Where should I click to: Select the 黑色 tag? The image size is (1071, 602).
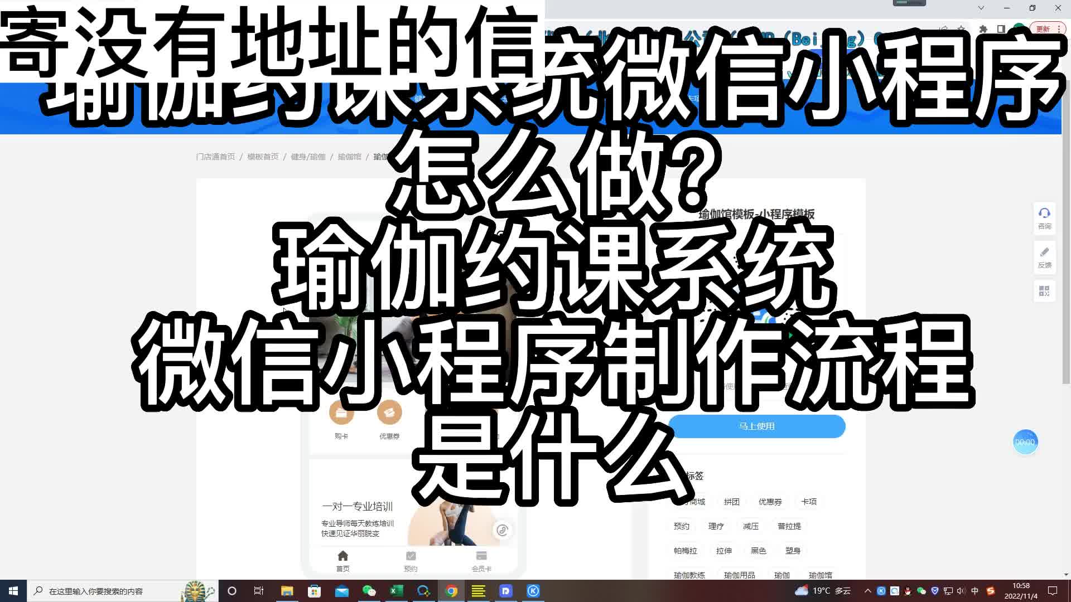(x=758, y=551)
